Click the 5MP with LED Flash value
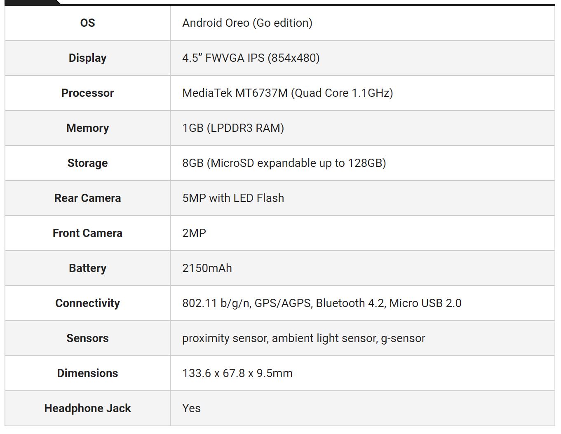This screenshot has height=434, width=561. [x=233, y=198]
